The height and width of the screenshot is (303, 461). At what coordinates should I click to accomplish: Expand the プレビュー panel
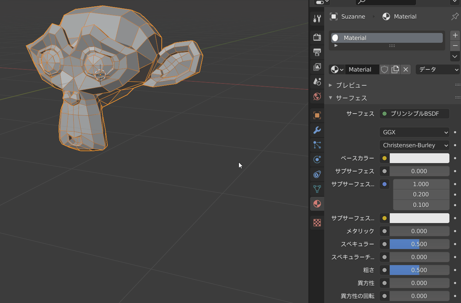(x=330, y=85)
